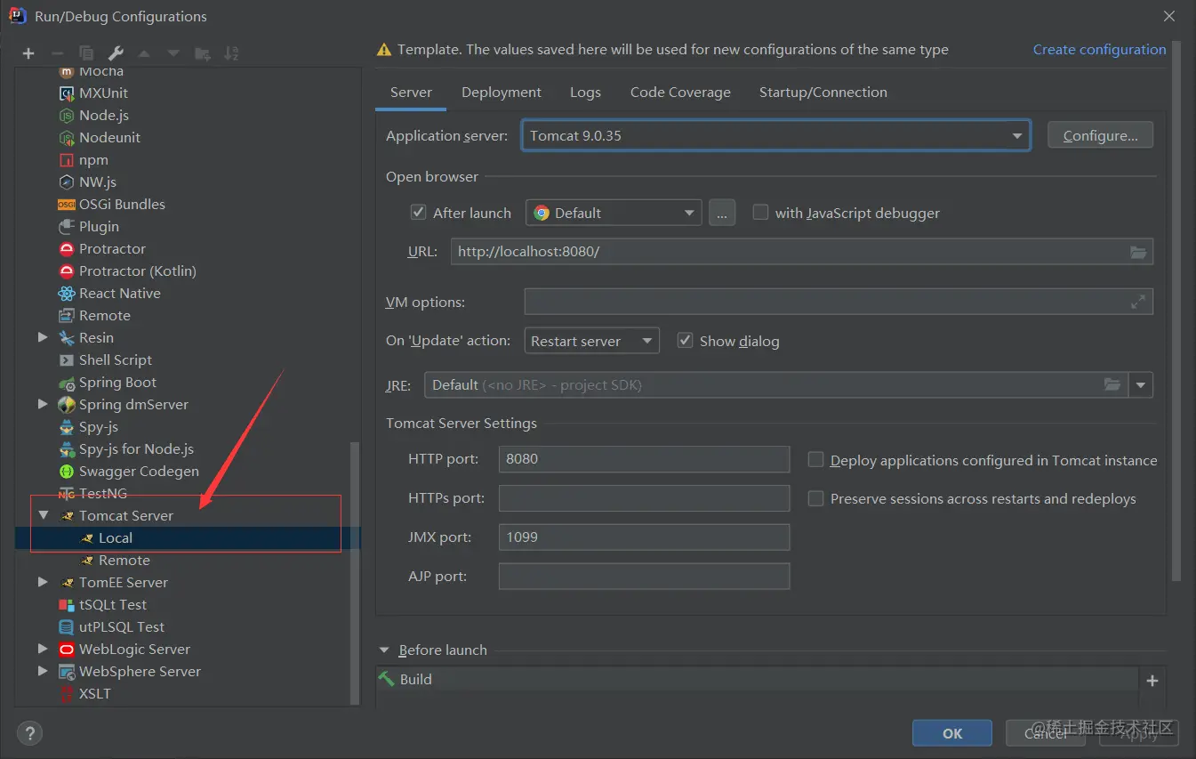Select the Spring Boot template icon
This screenshot has height=759, width=1196.
[66, 383]
